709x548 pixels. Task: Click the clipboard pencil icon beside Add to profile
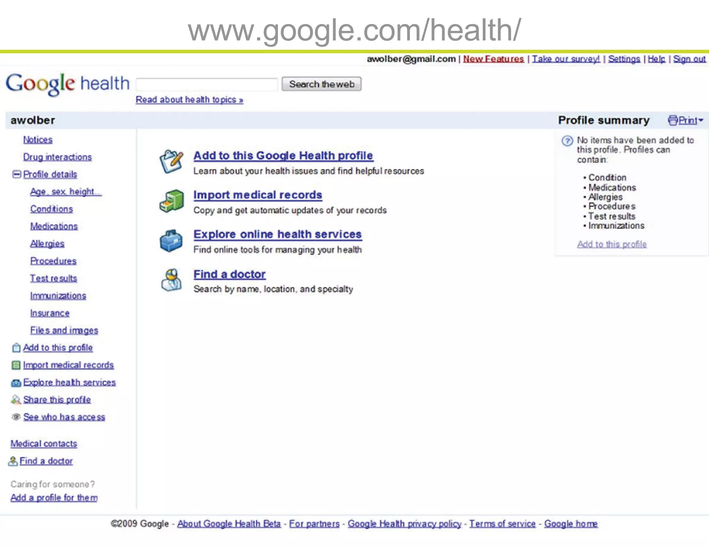(171, 161)
